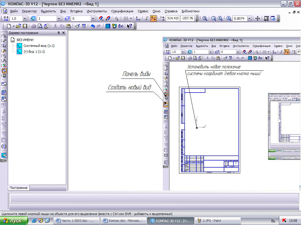Viewport: 301px width, 225px height.
Task: Select the Editing hammer panel icon
Action: (x=4, y=51)
